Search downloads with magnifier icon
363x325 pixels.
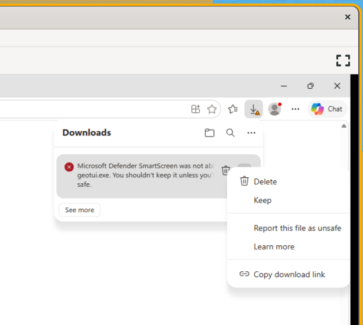point(231,133)
